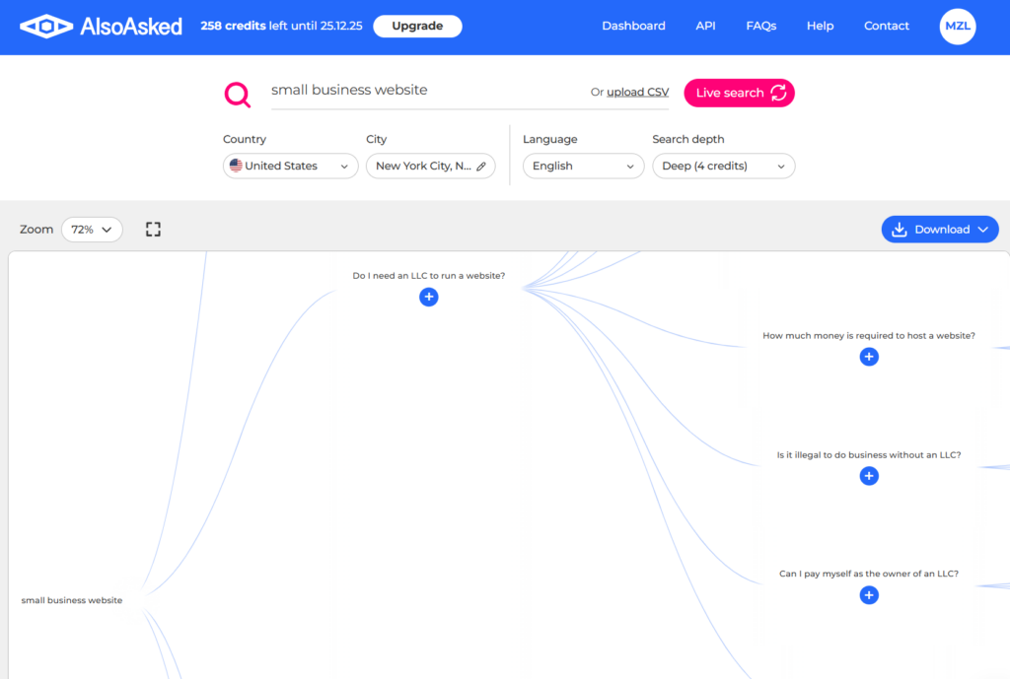Viewport: 1010px width, 679px height.
Task: Click the Upgrade button
Action: [x=417, y=27]
